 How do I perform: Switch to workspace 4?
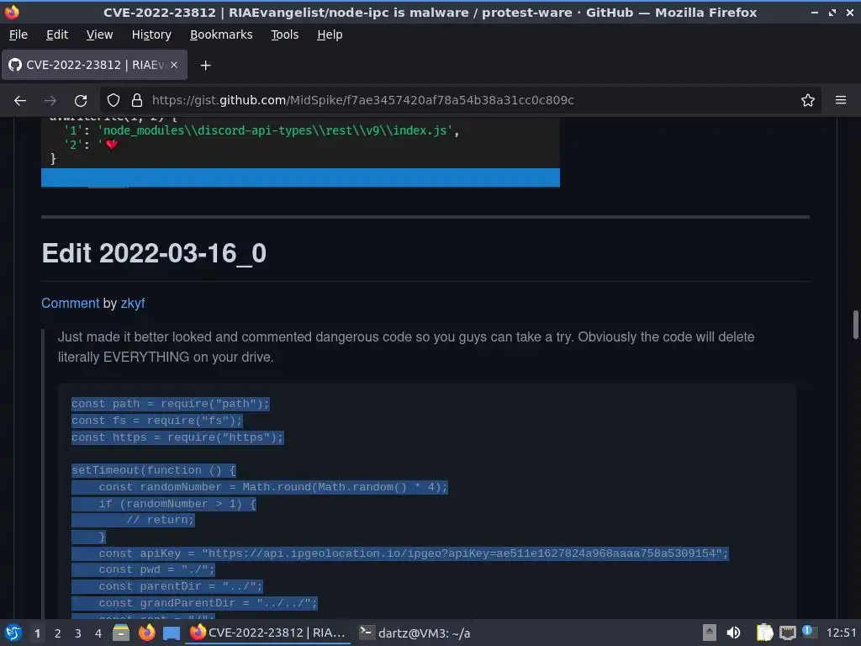[98, 633]
